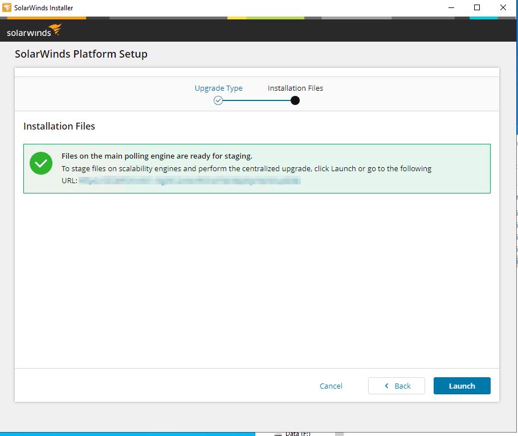Click the 'Installation Files' section heading
The height and width of the screenshot is (436, 518).
pos(59,126)
